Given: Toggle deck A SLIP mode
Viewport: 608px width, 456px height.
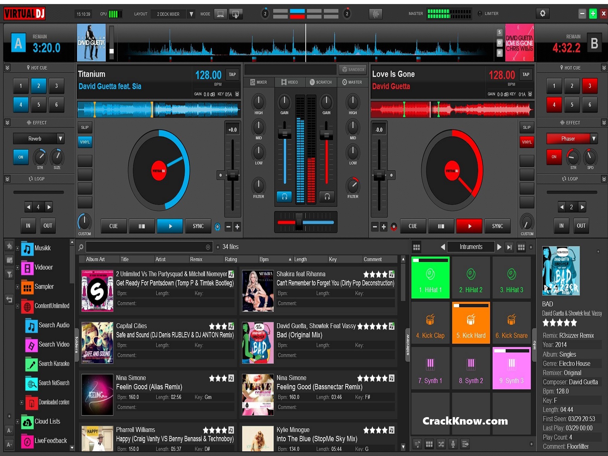Looking at the screenshot, I should point(85,127).
